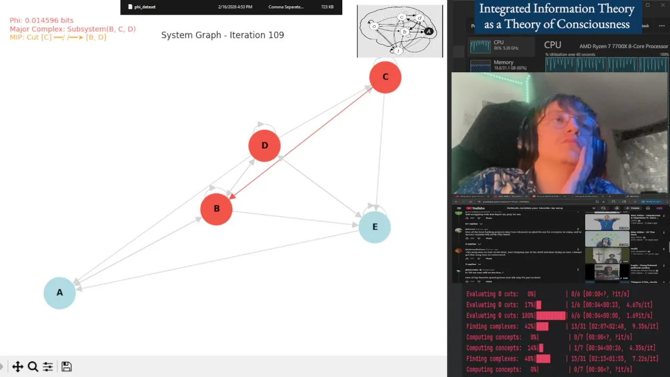Open the Task Manager three-dots more menu

662,26
